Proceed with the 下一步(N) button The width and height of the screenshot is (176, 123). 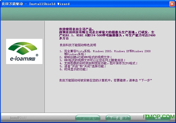coord(118,118)
